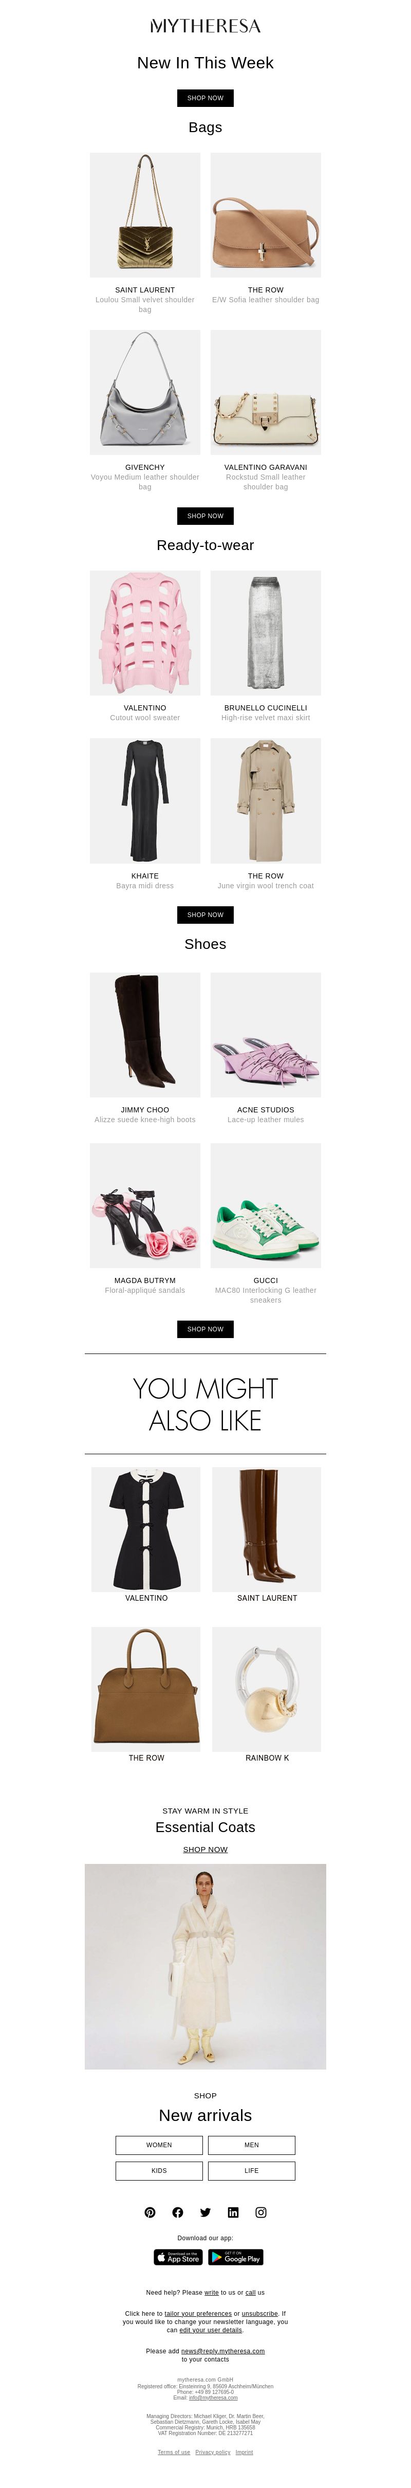
Task: Open the Facebook social icon
Action: [x=178, y=2212]
